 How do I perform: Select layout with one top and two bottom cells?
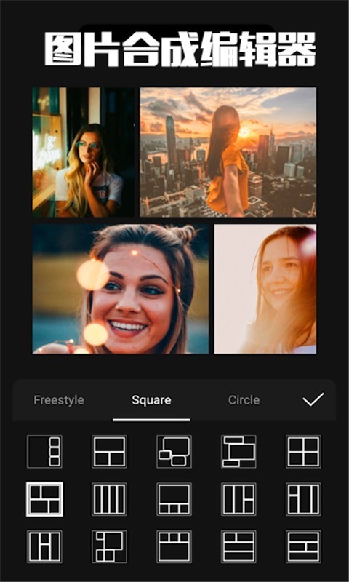pyautogui.click(x=109, y=451)
